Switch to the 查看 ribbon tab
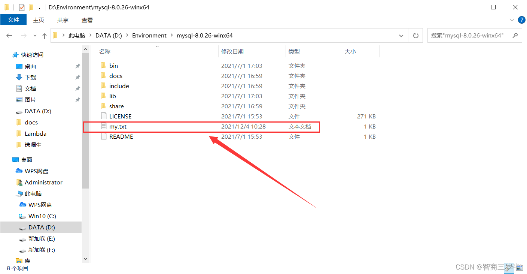The width and height of the screenshot is (527, 274). tap(87, 20)
